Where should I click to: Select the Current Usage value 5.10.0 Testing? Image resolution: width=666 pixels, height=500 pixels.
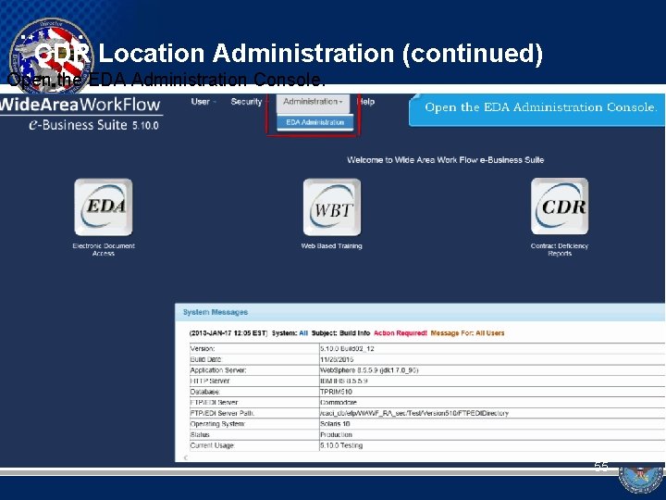click(x=341, y=445)
